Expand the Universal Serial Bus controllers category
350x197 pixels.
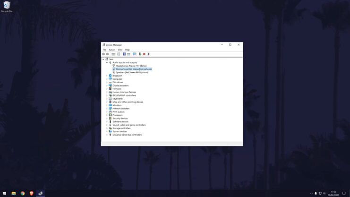point(107,135)
